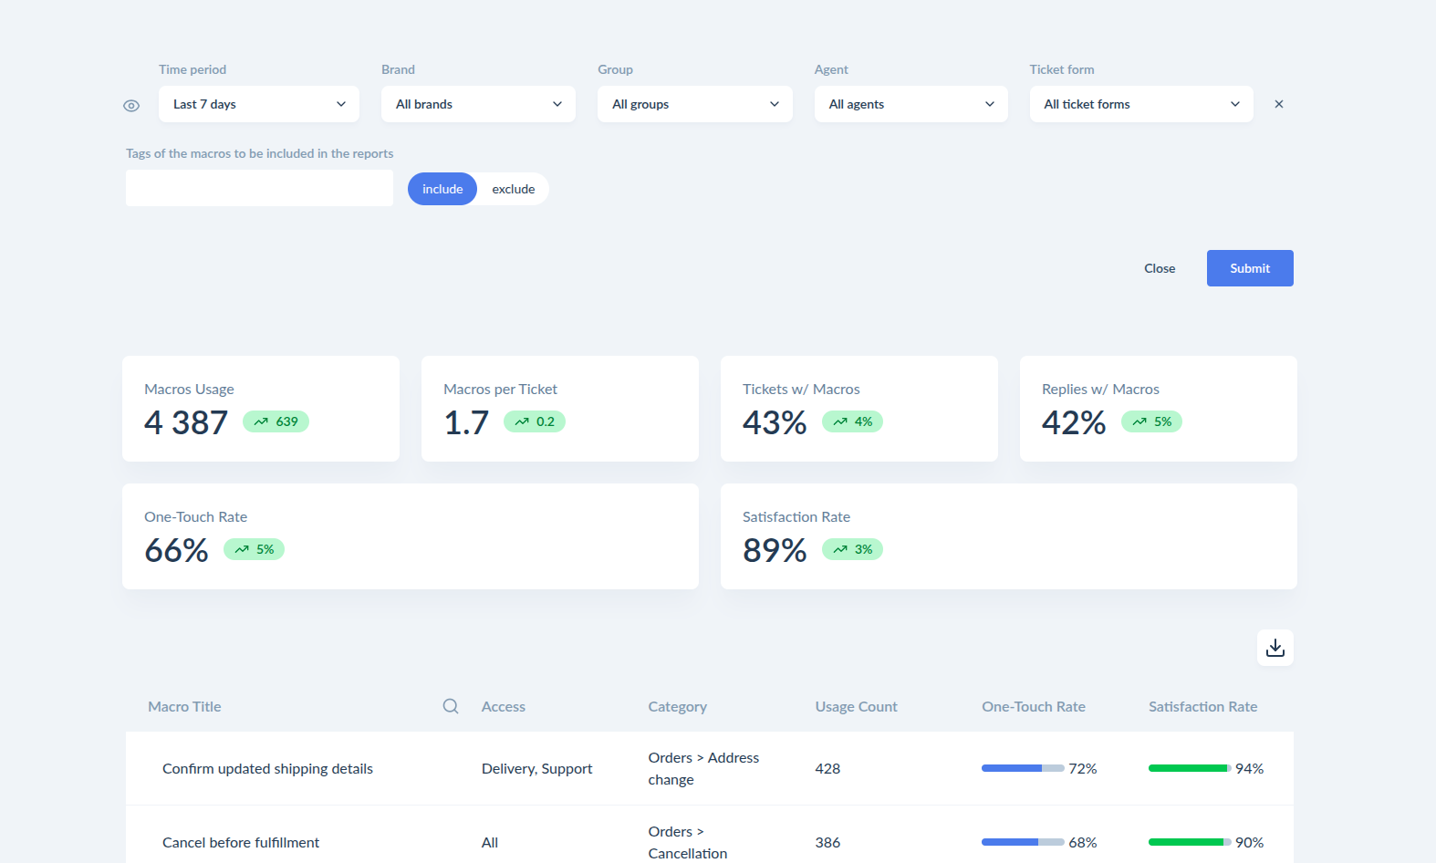The width and height of the screenshot is (1436, 863).
Task: Submit the filter settings
Action: [1250, 268]
